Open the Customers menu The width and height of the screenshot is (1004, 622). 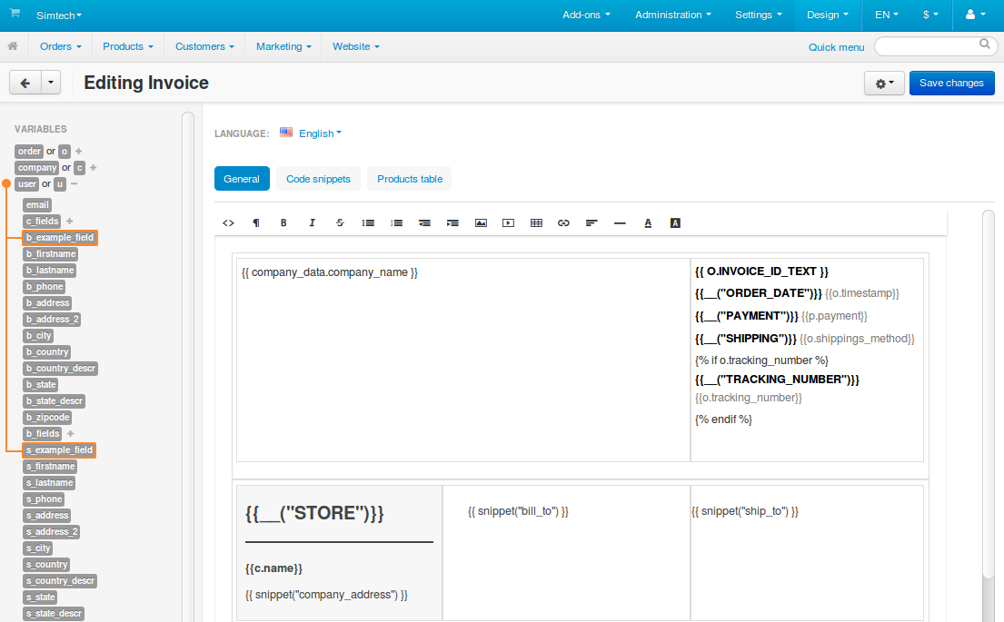click(x=205, y=46)
